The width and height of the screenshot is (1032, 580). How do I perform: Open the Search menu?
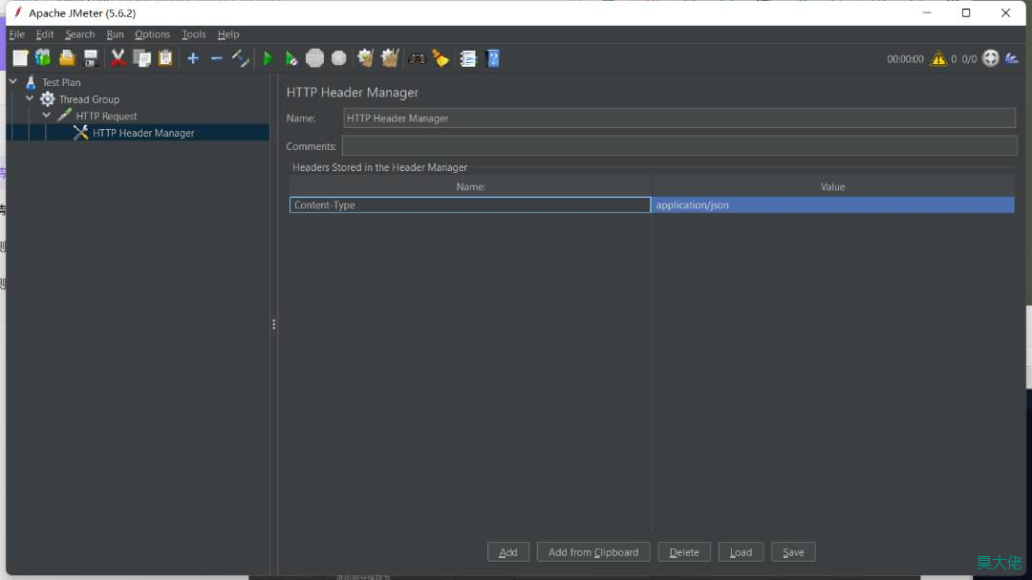click(x=79, y=34)
